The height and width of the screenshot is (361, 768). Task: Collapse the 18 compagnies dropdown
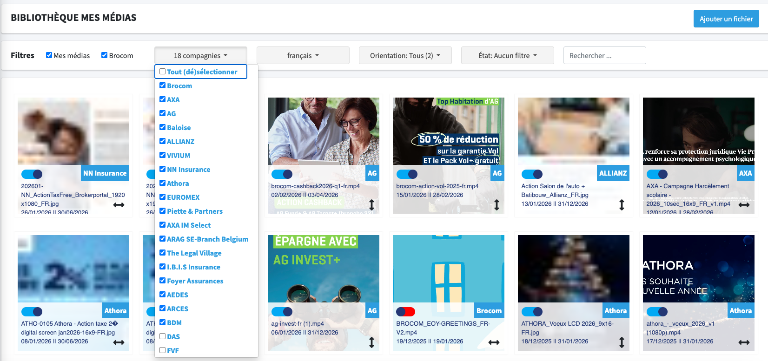point(200,56)
